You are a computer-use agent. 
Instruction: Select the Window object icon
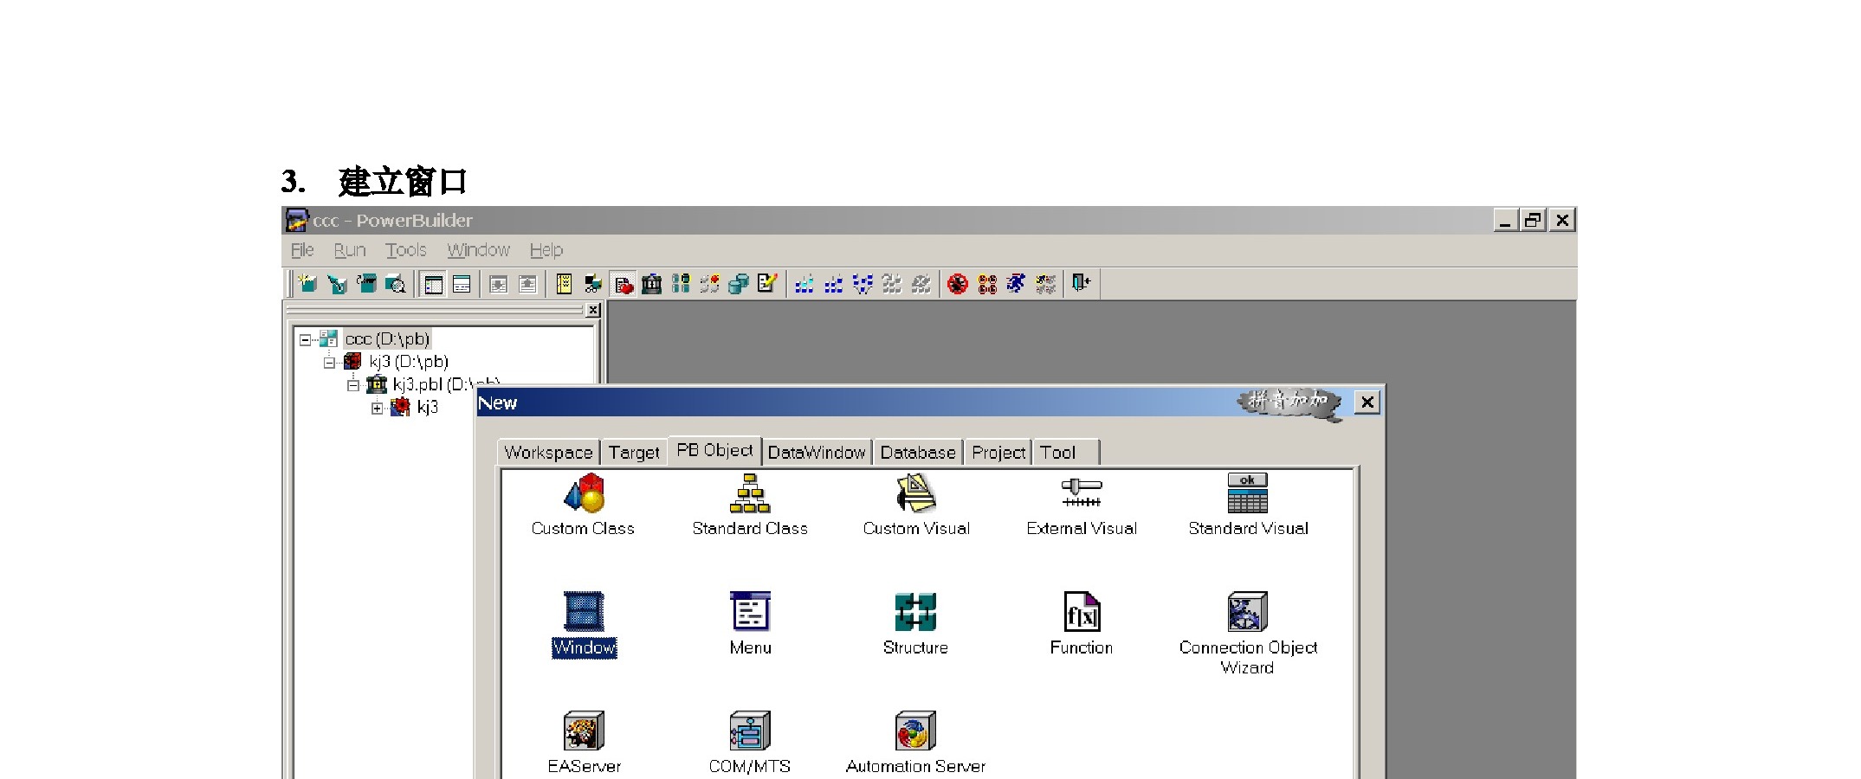[x=584, y=612]
